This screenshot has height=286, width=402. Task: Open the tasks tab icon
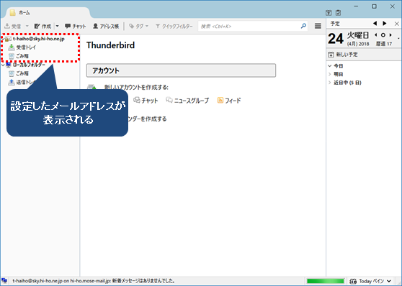[338, 12]
